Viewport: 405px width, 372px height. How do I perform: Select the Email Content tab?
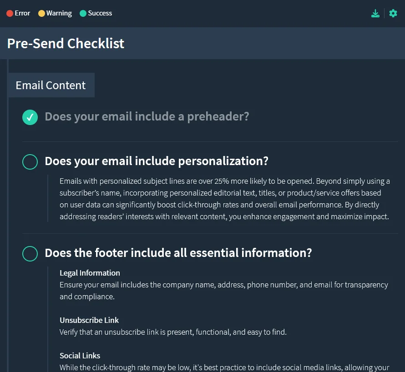(51, 85)
